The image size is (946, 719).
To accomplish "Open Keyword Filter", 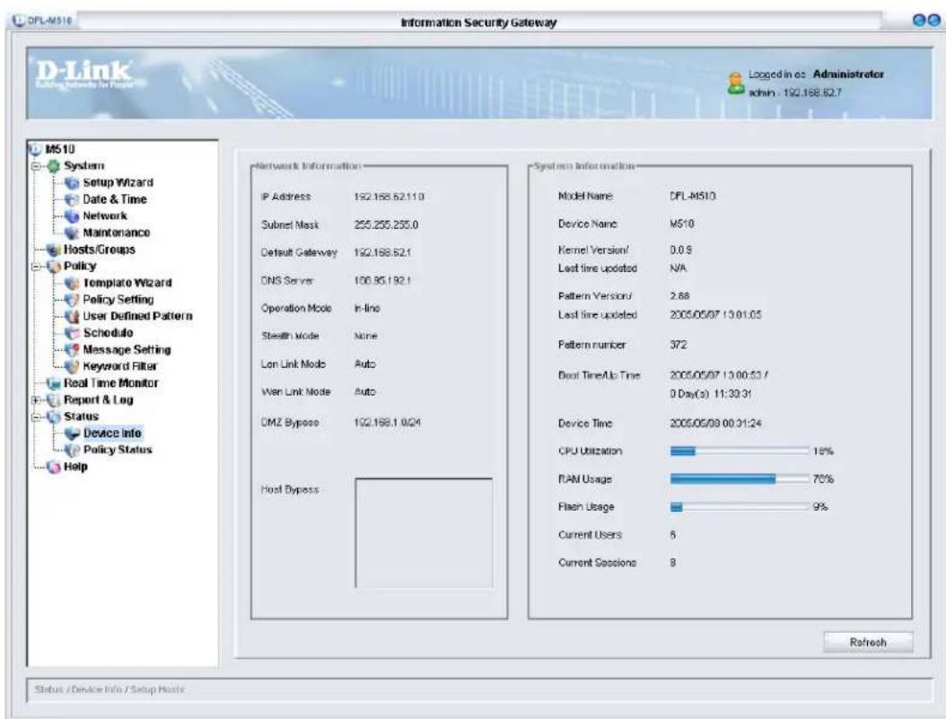I will 120,366.
